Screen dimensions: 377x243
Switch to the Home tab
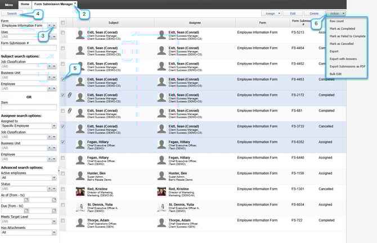pos(25,4)
